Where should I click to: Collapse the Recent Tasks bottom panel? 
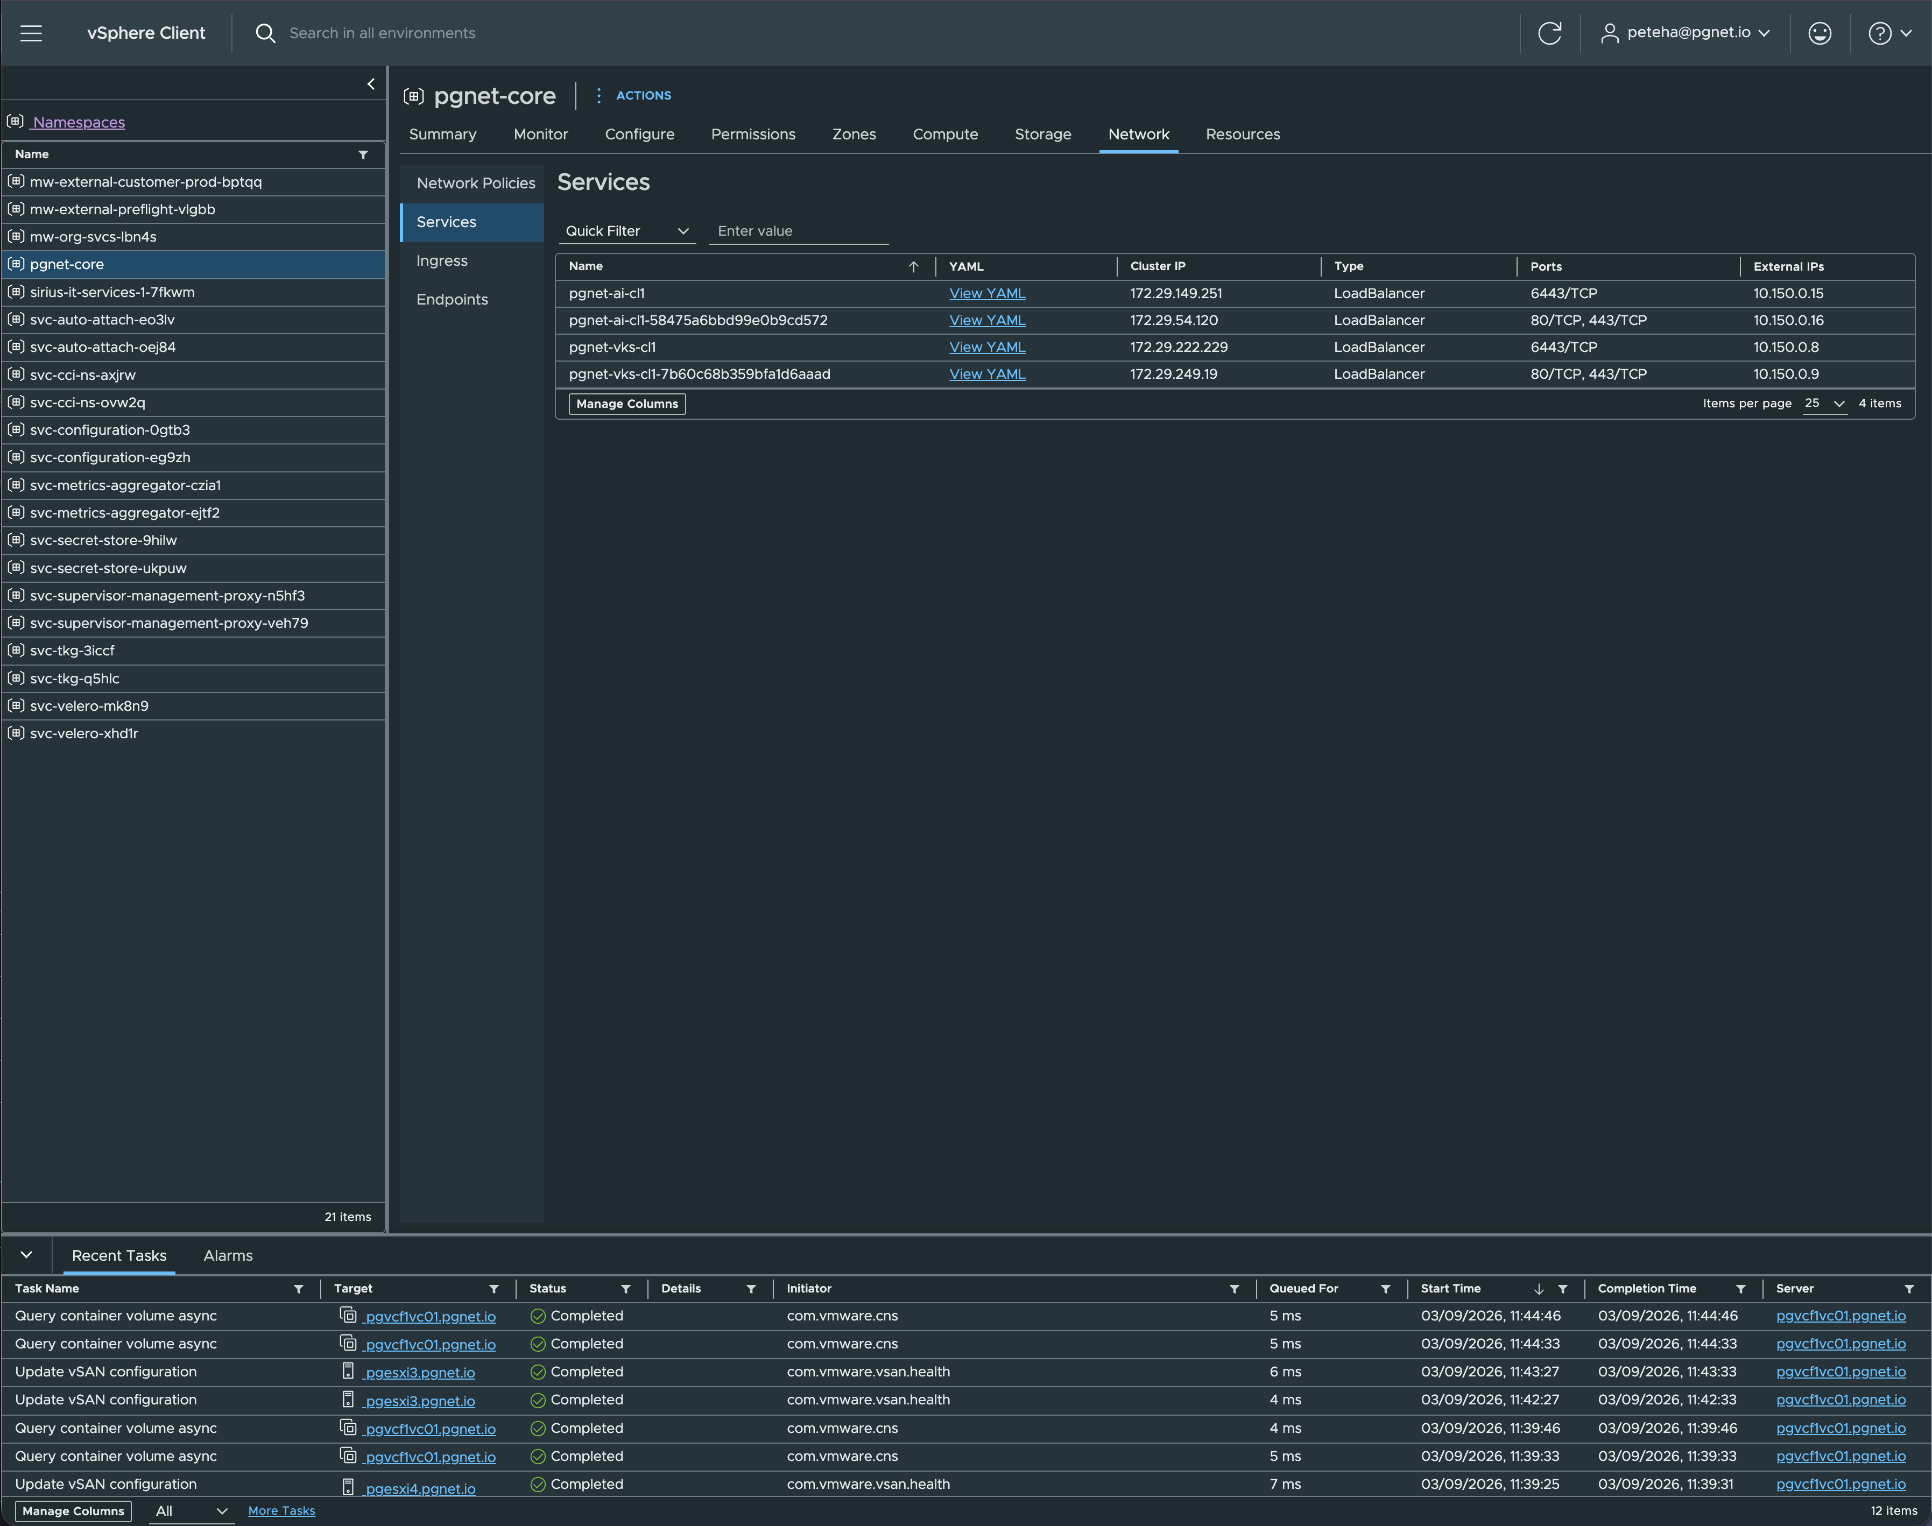[27, 1254]
